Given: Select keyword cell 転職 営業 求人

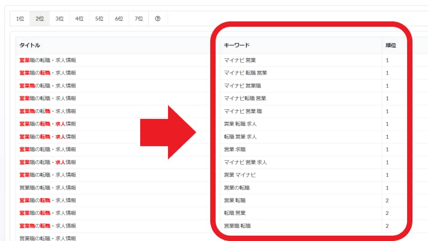Looking at the screenshot, I should click(240, 137).
